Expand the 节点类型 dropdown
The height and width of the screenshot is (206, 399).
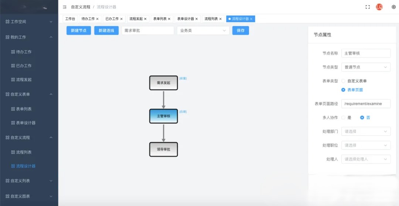click(x=366, y=67)
